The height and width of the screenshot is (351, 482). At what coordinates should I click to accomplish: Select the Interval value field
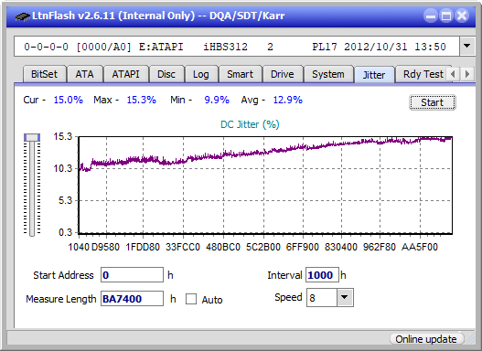(x=322, y=275)
